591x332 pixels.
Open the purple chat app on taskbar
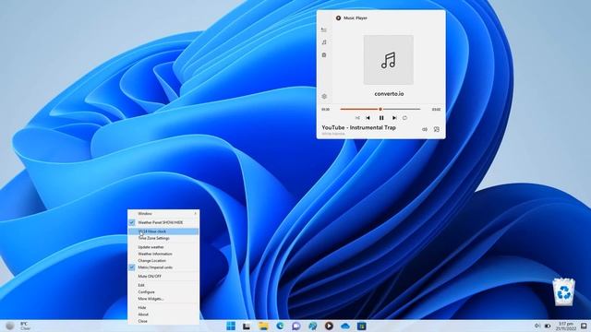(296, 326)
